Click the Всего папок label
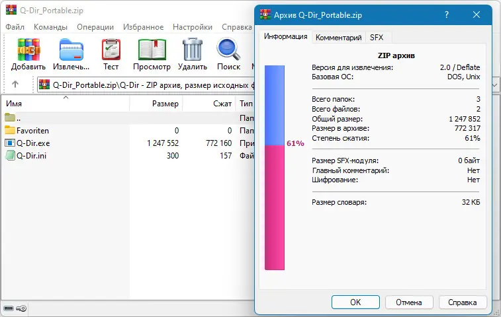Screen dimensions: 501x317 tap(334, 99)
